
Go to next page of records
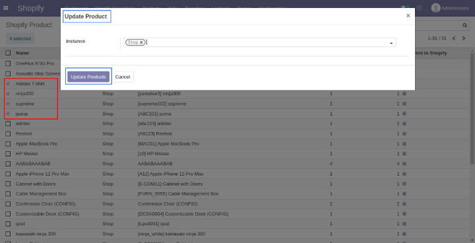pos(464,38)
